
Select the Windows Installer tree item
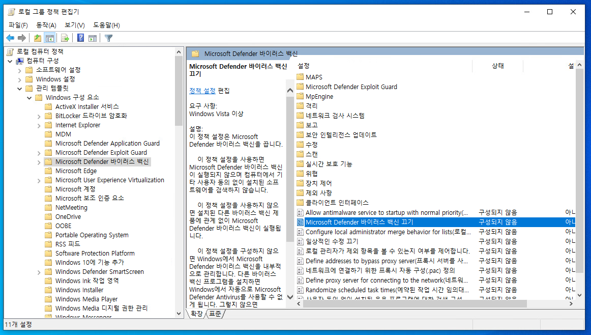tap(79, 290)
